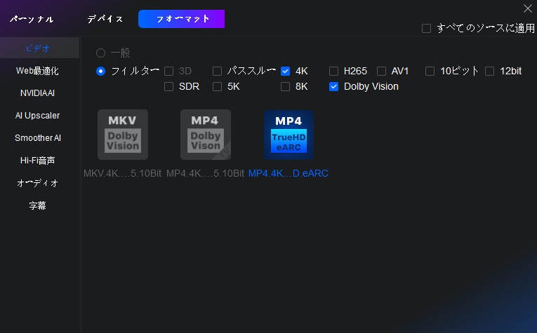
Task: Click the MP4.4K…D.eARC label
Action: (289, 173)
